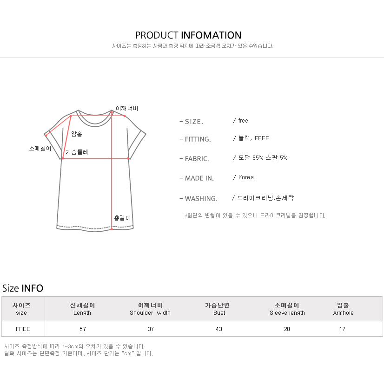
Task: Click the 총길이 label near hem
Action: point(122,218)
